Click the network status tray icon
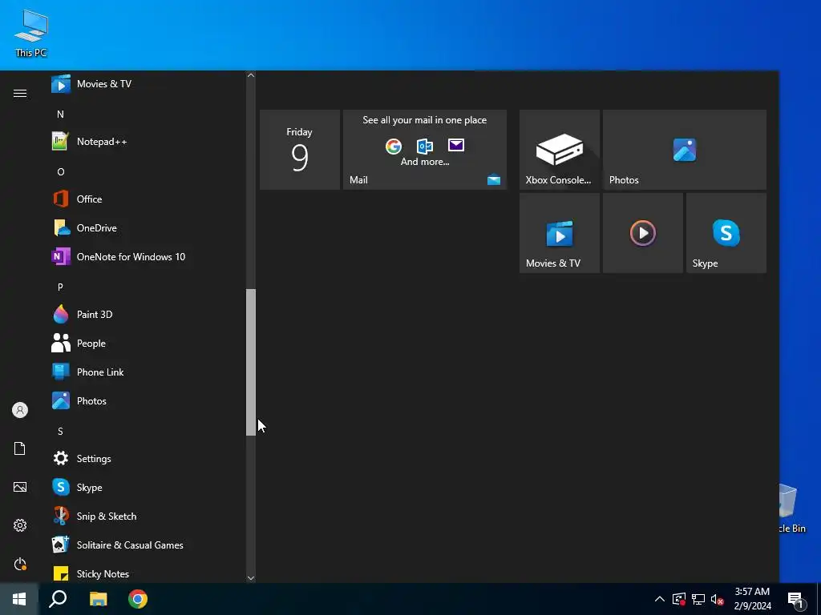821x615 pixels. (698, 599)
